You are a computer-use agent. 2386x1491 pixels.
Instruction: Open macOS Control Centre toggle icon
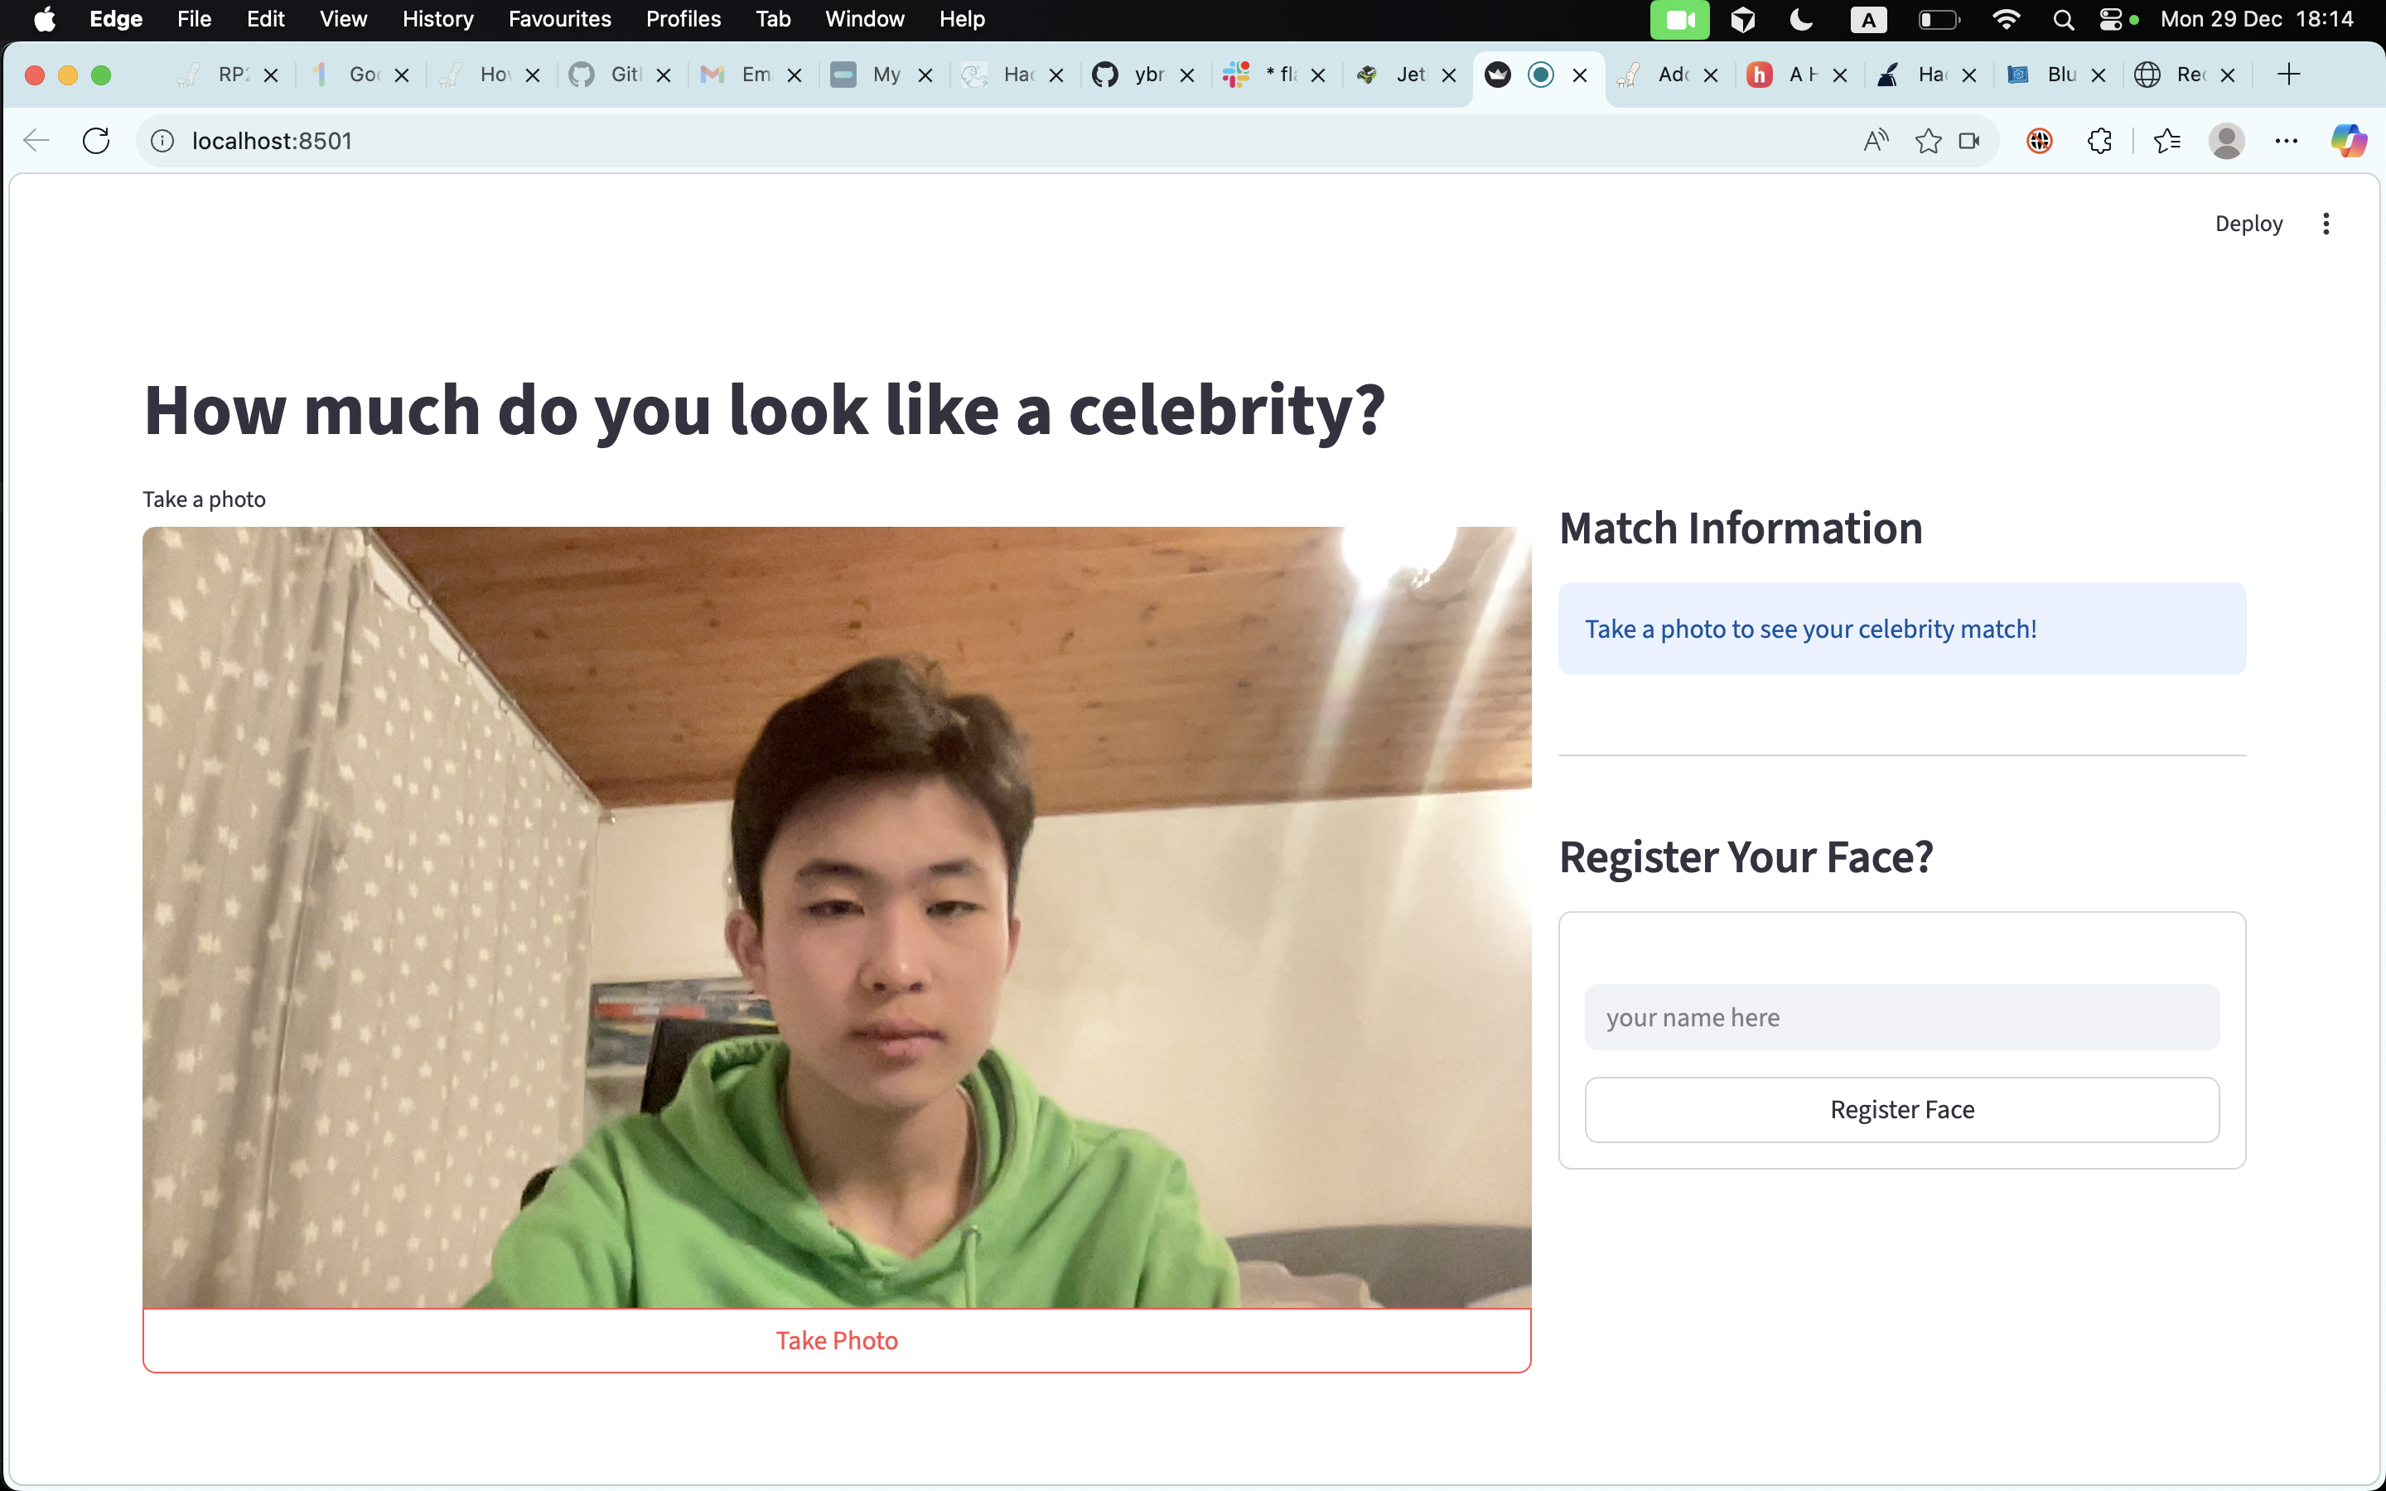pyautogui.click(x=2110, y=19)
